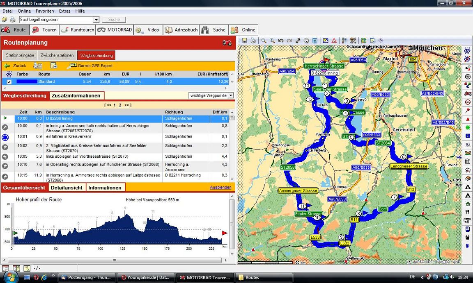Show restaurant POIs with fork-and-knife icon

tap(468, 212)
